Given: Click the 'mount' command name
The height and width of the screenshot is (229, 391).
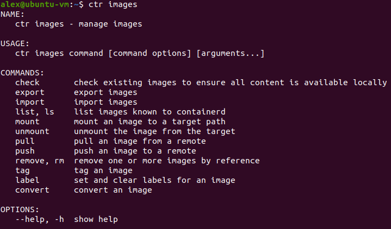Looking at the screenshot, I should tap(27, 122).
